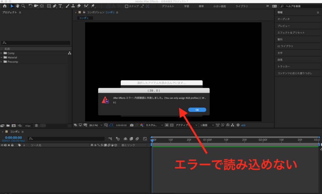Enable the snap checkbox (スナップ)
Screen dimensions: 322x194
[x=126, y=6]
